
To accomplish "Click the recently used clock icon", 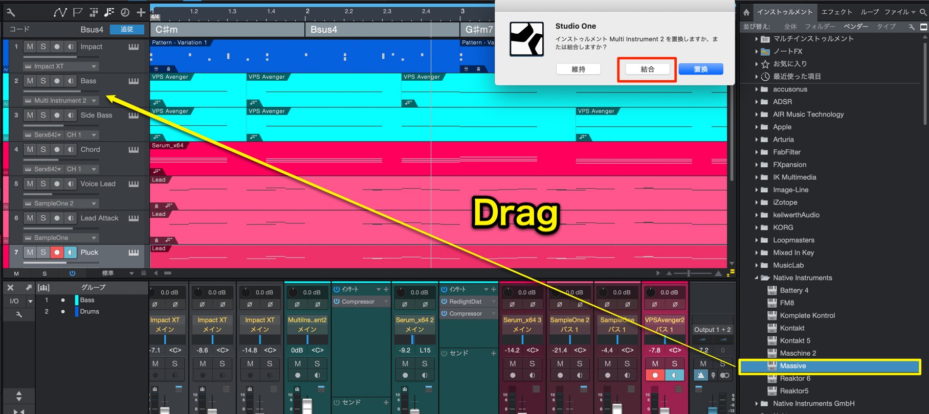I will (765, 77).
